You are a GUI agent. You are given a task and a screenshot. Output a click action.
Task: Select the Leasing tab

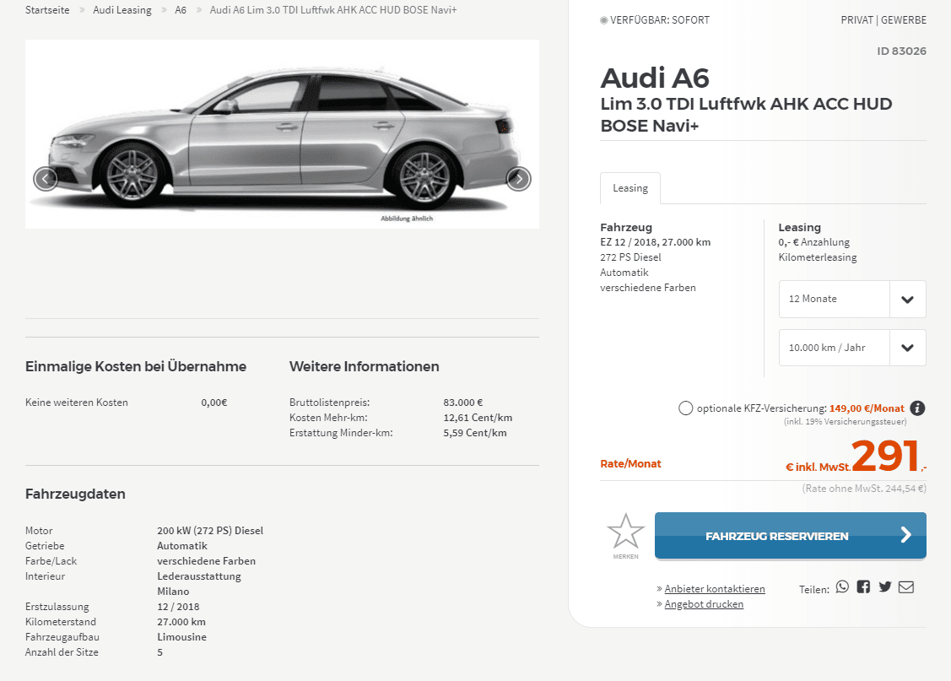point(630,188)
